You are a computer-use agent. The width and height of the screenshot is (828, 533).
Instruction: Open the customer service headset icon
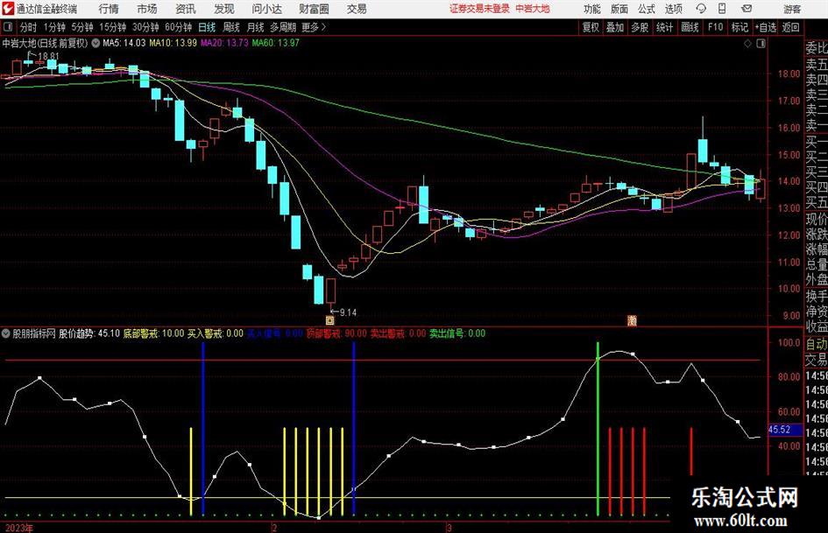[x=701, y=9]
